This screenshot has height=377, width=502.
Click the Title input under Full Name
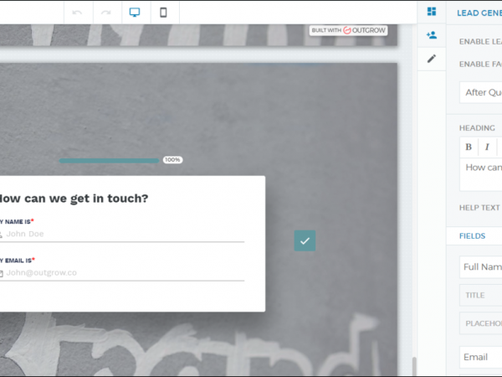click(481, 295)
